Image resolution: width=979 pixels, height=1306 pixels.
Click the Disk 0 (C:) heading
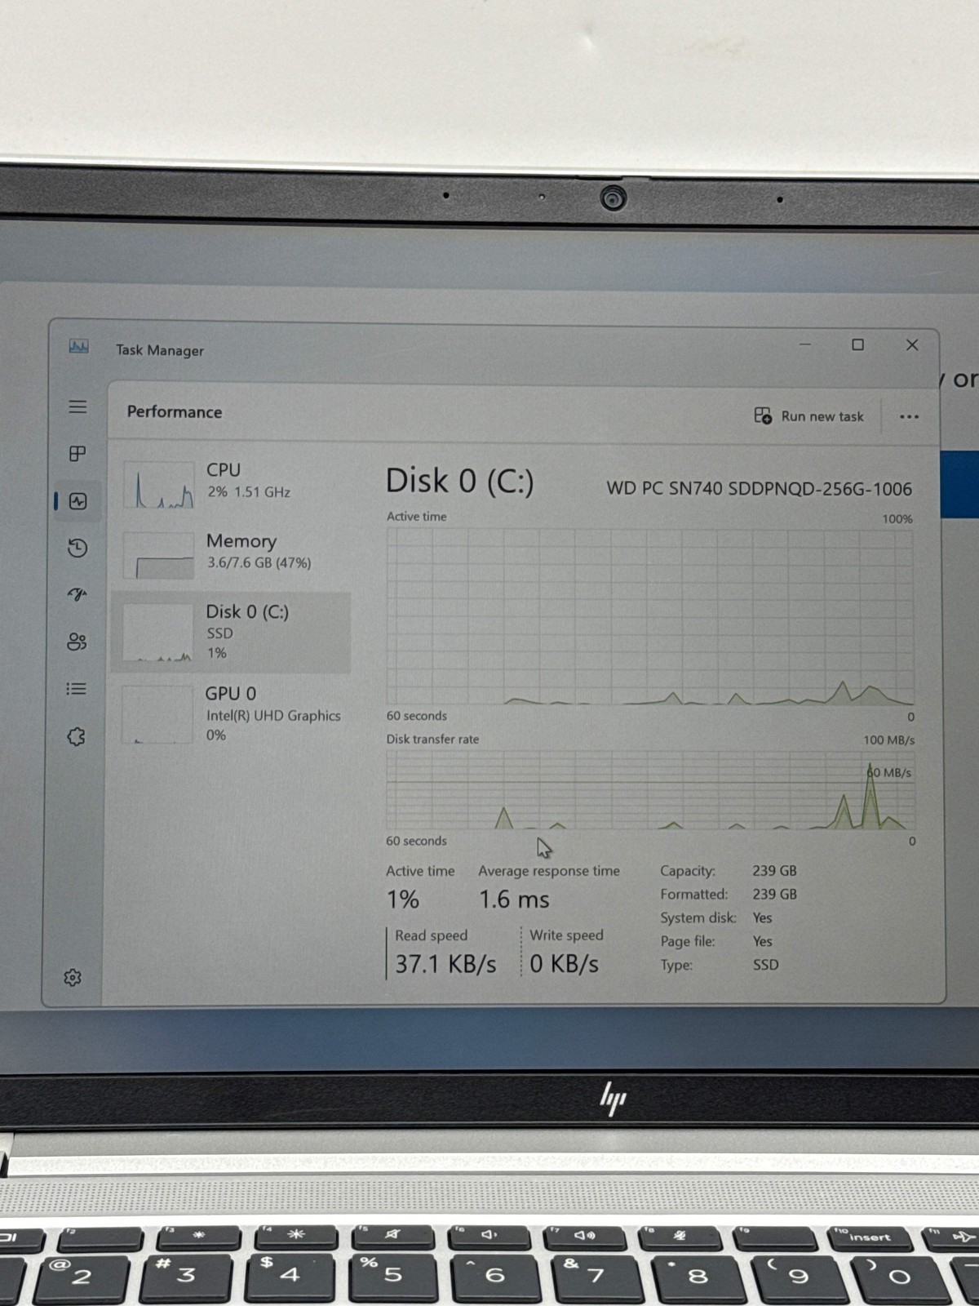coord(459,482)
